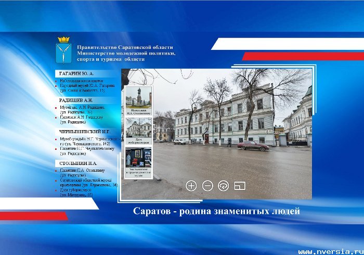This screenshot has width=364, height=255.
Task: Open the Дом губернаторов thumbnail
Action: [139, 131]
